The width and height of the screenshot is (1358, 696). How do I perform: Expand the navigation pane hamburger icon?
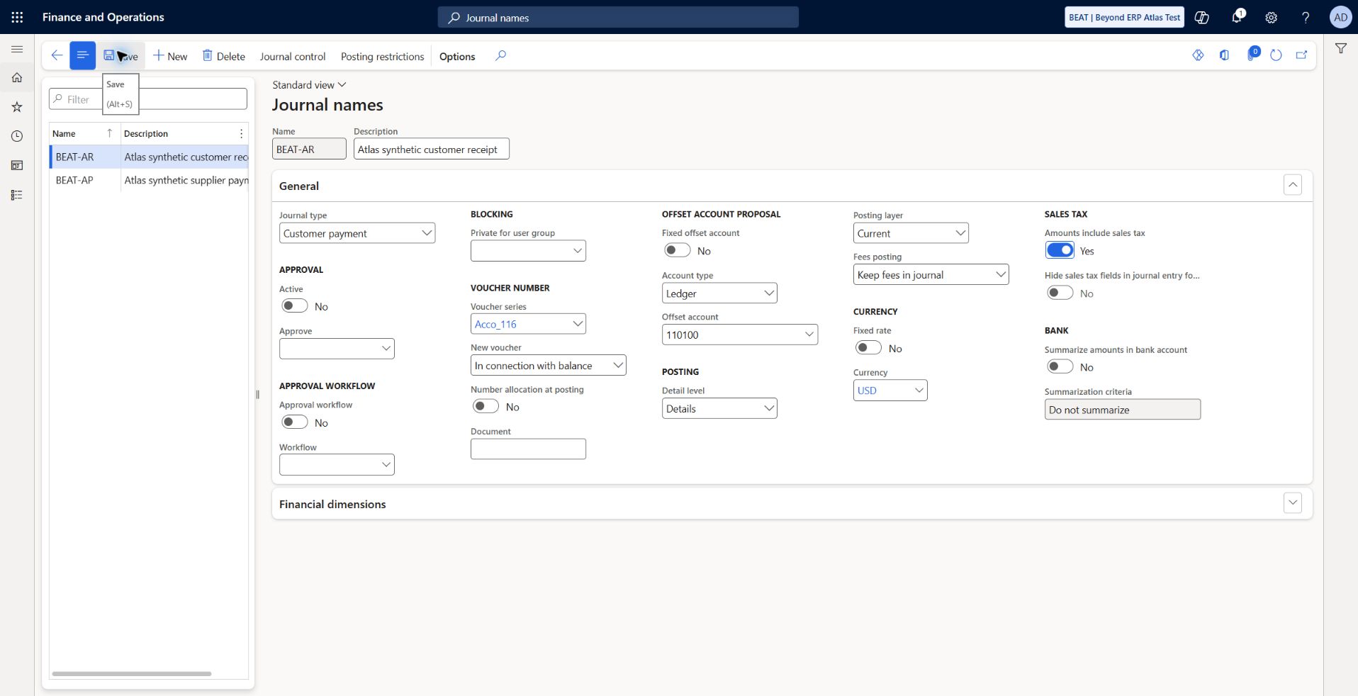pos(17,49)
